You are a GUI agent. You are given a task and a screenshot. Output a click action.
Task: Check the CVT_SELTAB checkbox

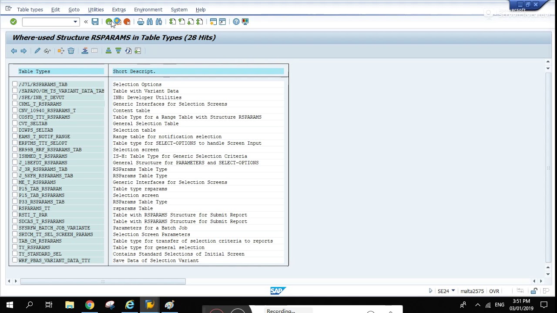point(15,123)
